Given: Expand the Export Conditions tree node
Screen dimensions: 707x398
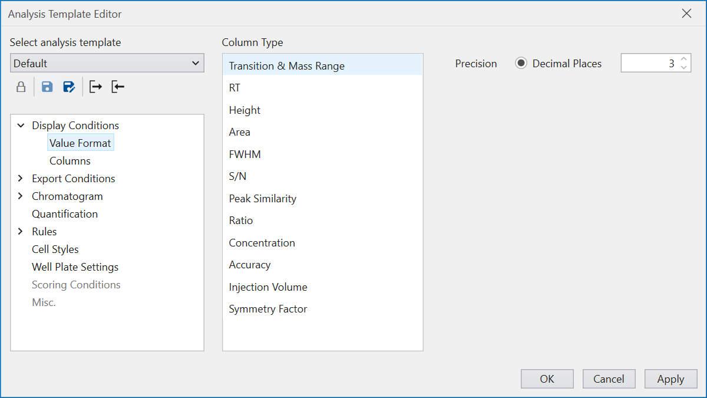Looking at the screenshot, I should point(21,179).
